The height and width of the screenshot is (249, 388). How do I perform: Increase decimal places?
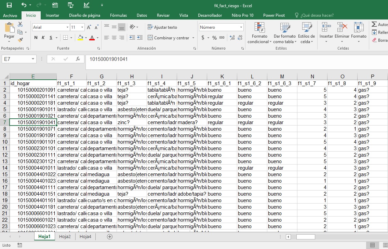[232, 38]
